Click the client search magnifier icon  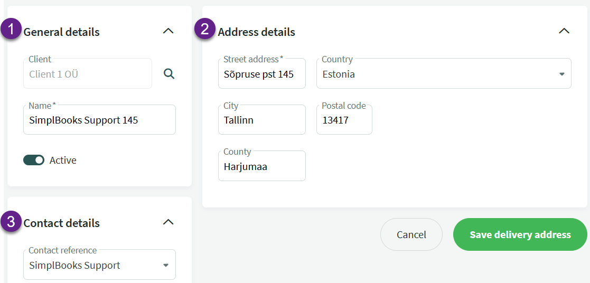[169, 74]
